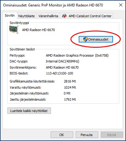Click the graphics adapter card icon
Screen dimensions: 126x141
pos(14,30)
